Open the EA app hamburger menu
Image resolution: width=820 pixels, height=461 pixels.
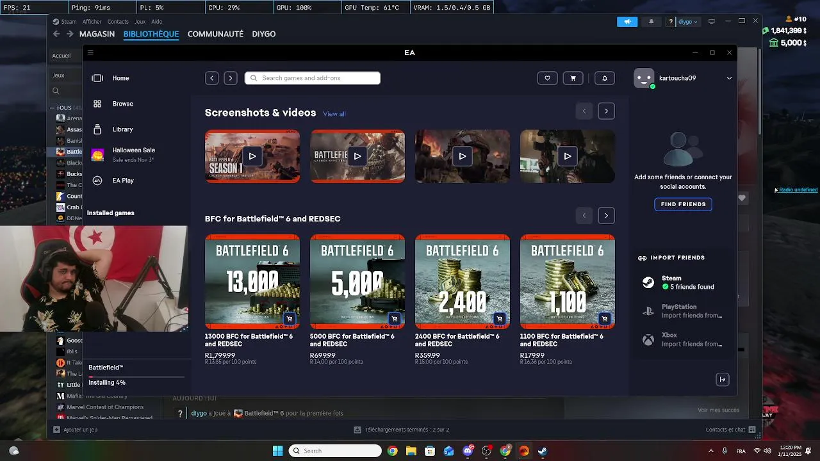[x=90, y=53]
